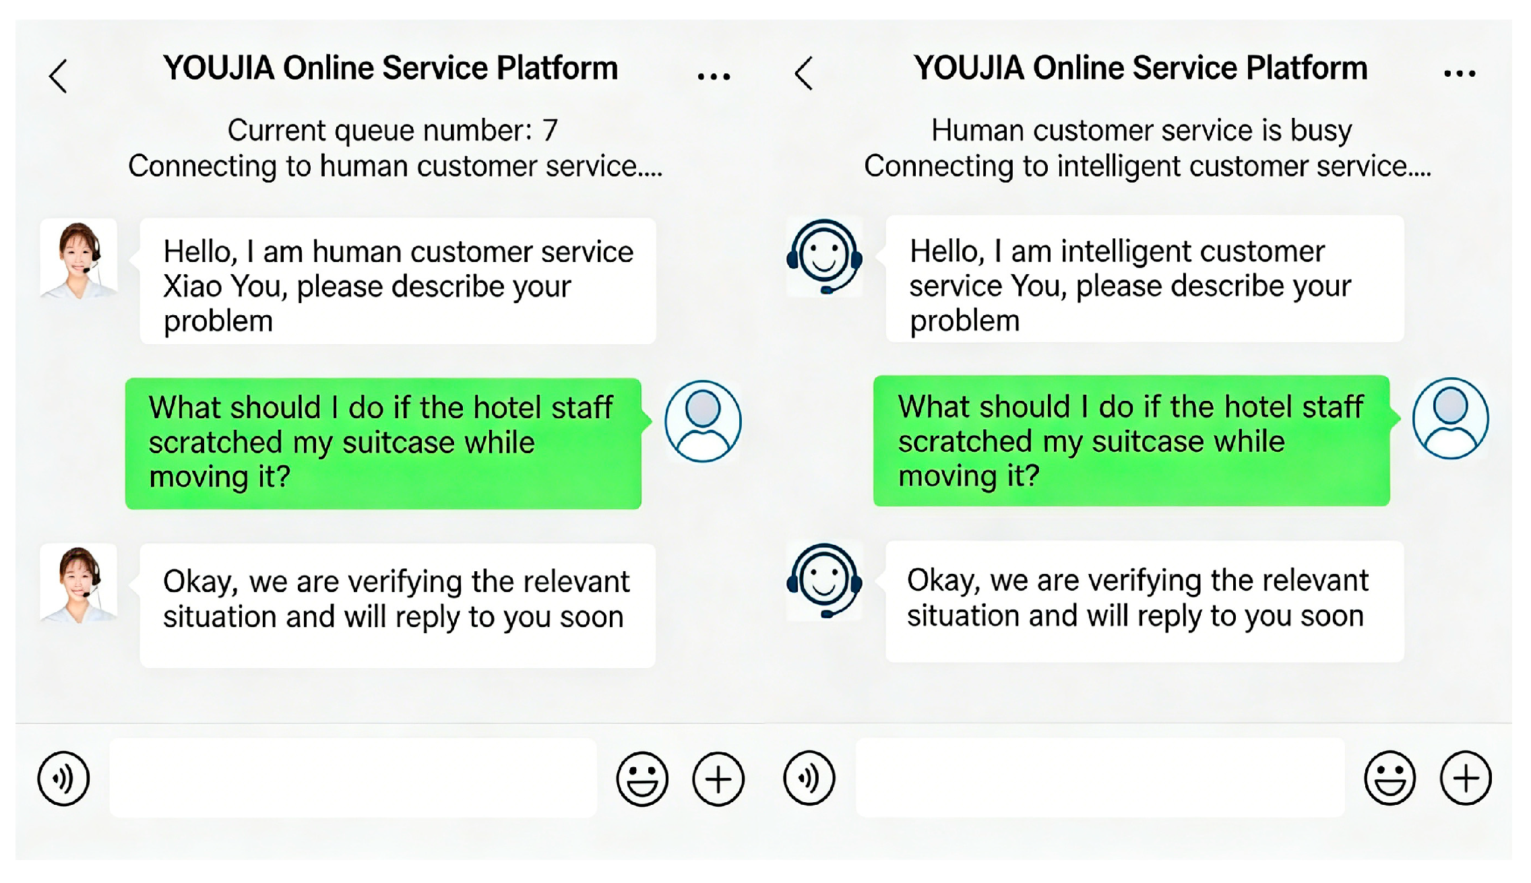Tap voice input icon in right chat

click(x=809, y=778)
